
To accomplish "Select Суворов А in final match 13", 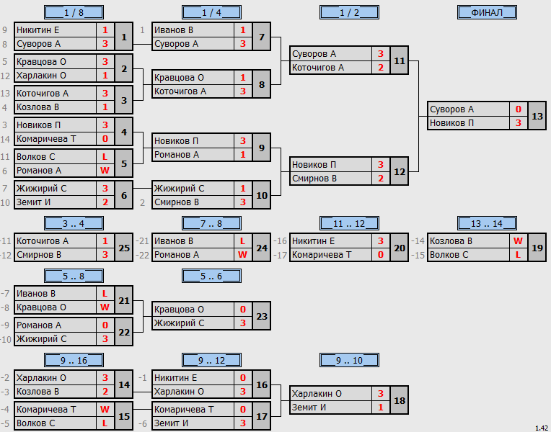I will pos(469,109).
